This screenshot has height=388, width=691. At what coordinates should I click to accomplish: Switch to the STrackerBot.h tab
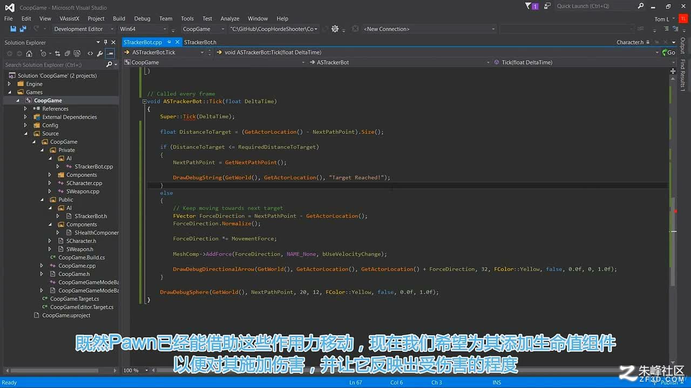[x=200, y=42]
